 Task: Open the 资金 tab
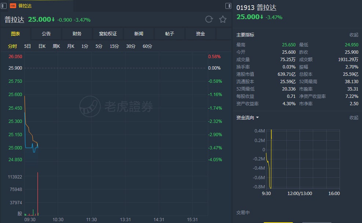click(x=200, y=34)
